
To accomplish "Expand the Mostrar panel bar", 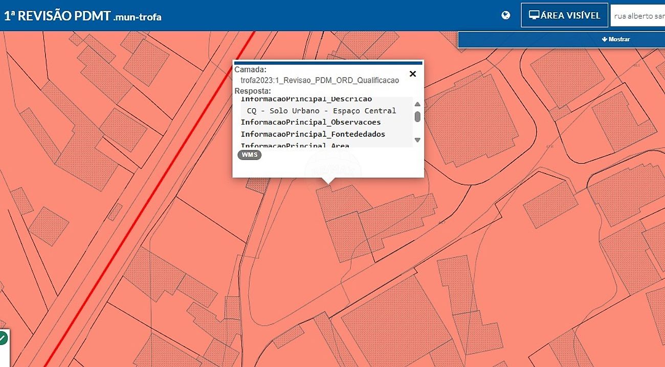I will click(x=561, y=39).
